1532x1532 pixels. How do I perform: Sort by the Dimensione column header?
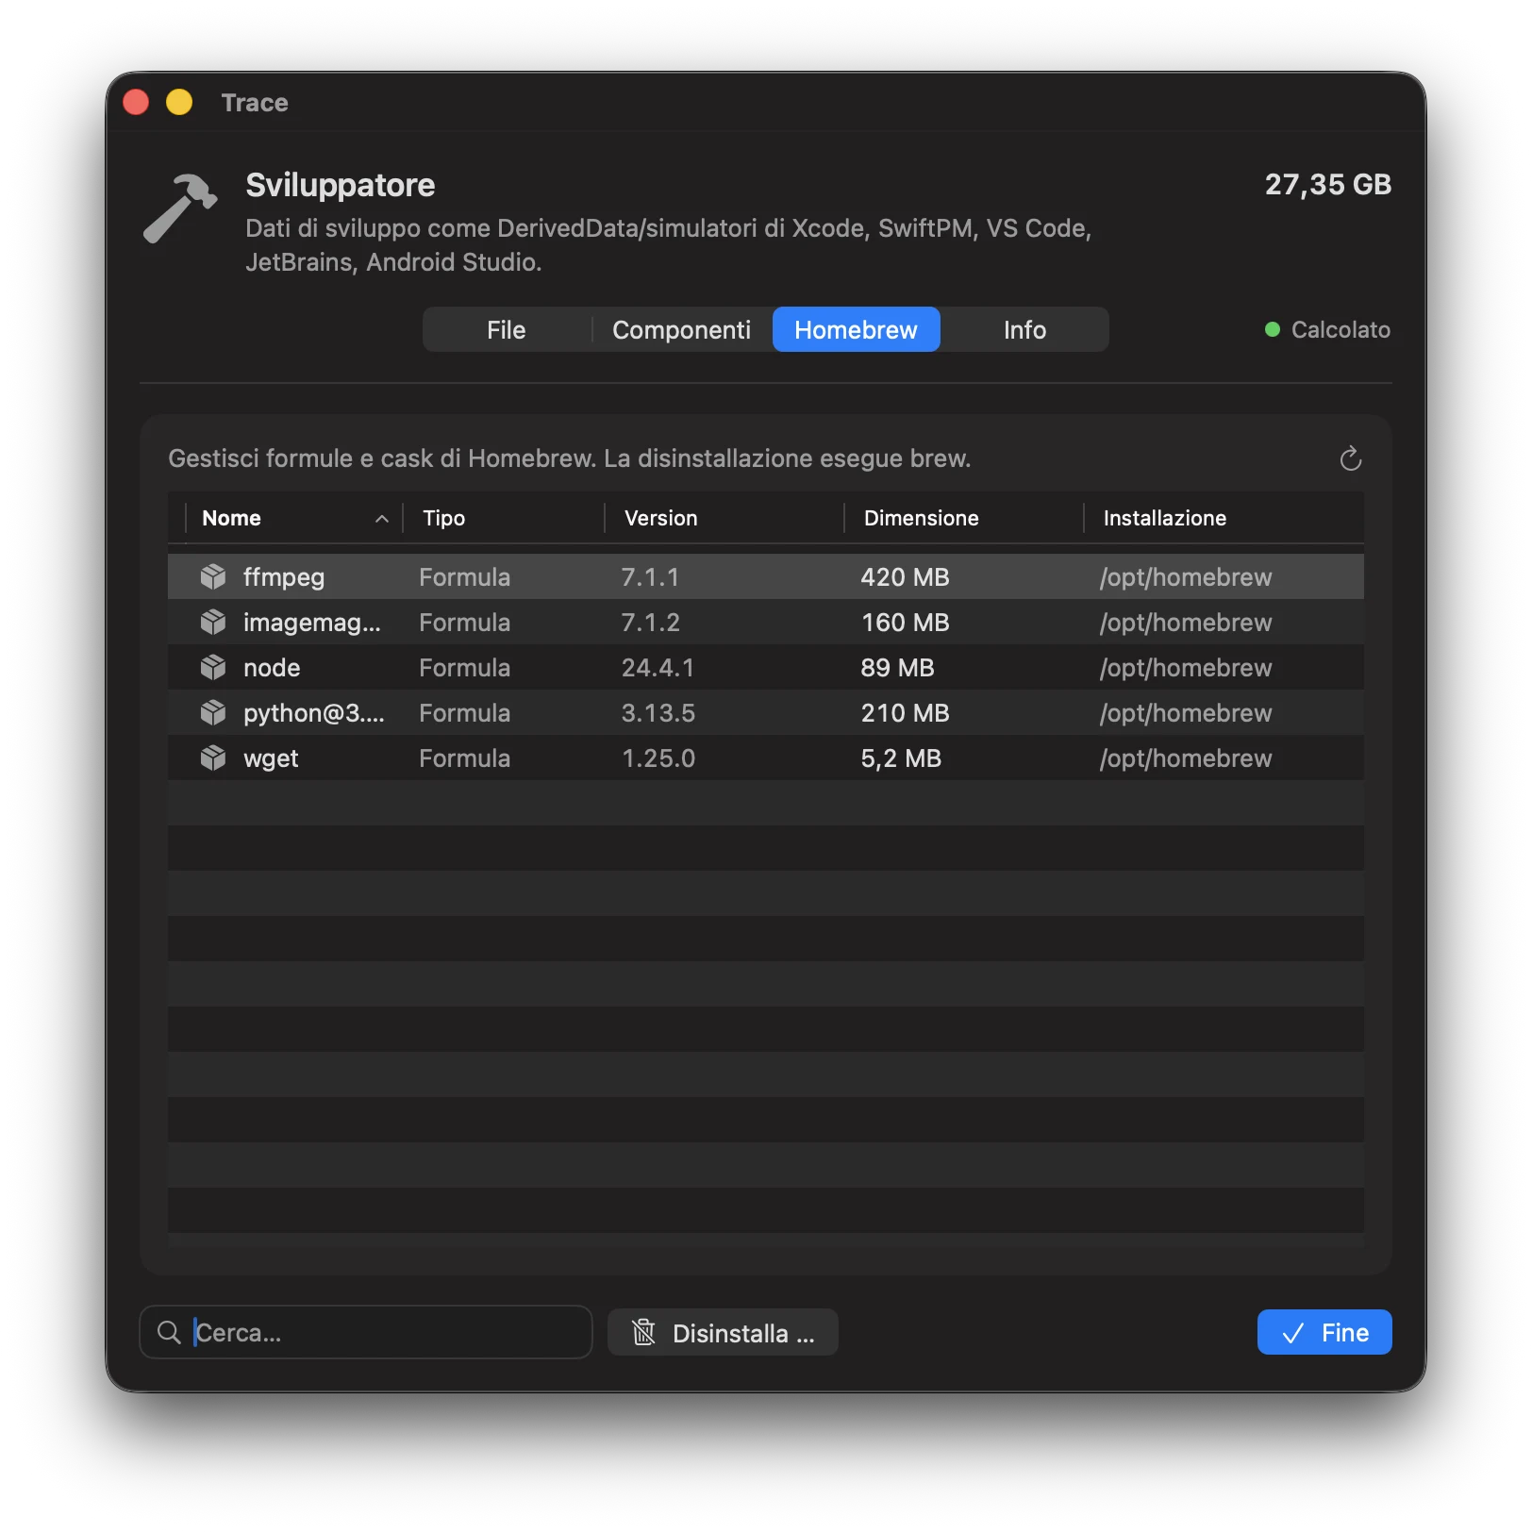[x=963, y=518]
